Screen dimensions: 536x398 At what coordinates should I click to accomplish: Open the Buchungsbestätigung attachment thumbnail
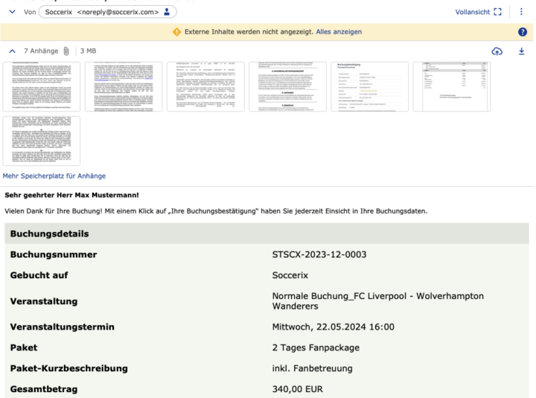click(370, 87)
